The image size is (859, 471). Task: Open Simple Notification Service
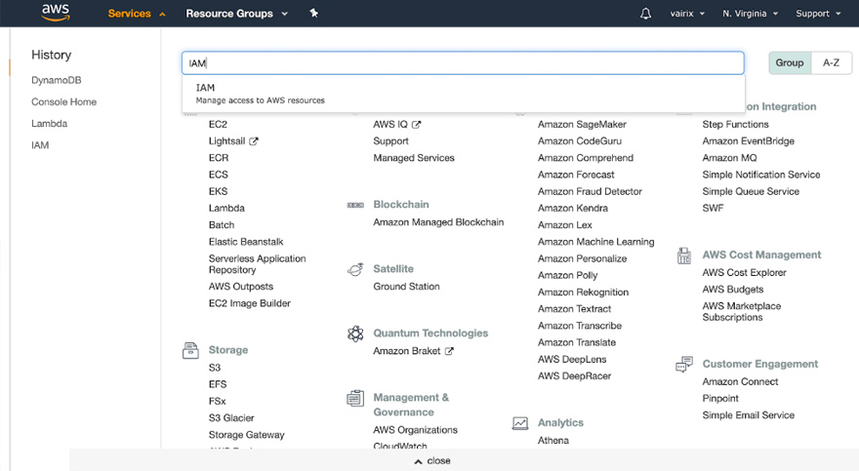tap(761, 176)
